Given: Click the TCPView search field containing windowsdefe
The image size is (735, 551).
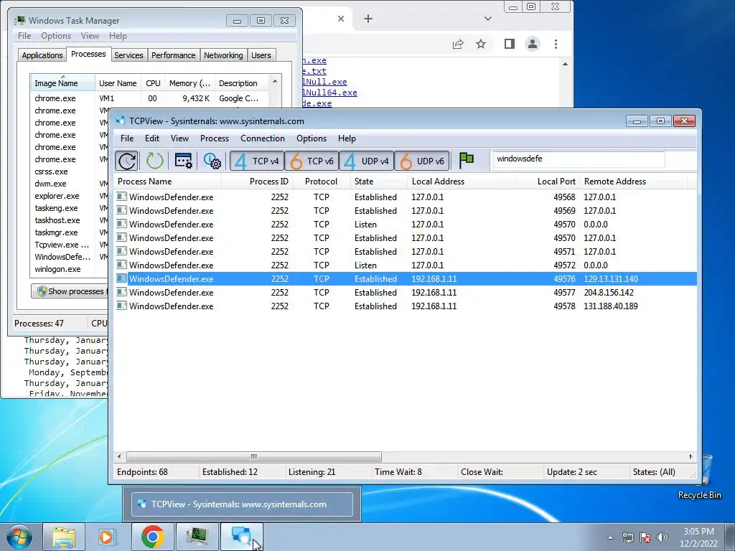Looking at the screenshot, I should 579,159.
